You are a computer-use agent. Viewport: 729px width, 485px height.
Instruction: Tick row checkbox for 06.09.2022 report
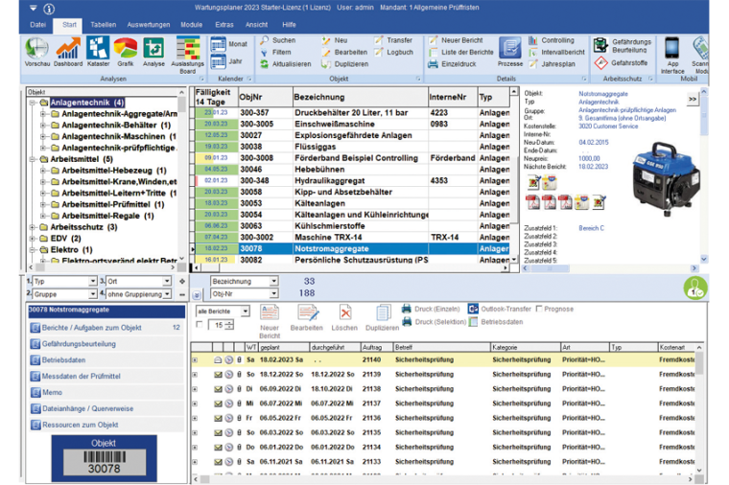click(195, 389)
